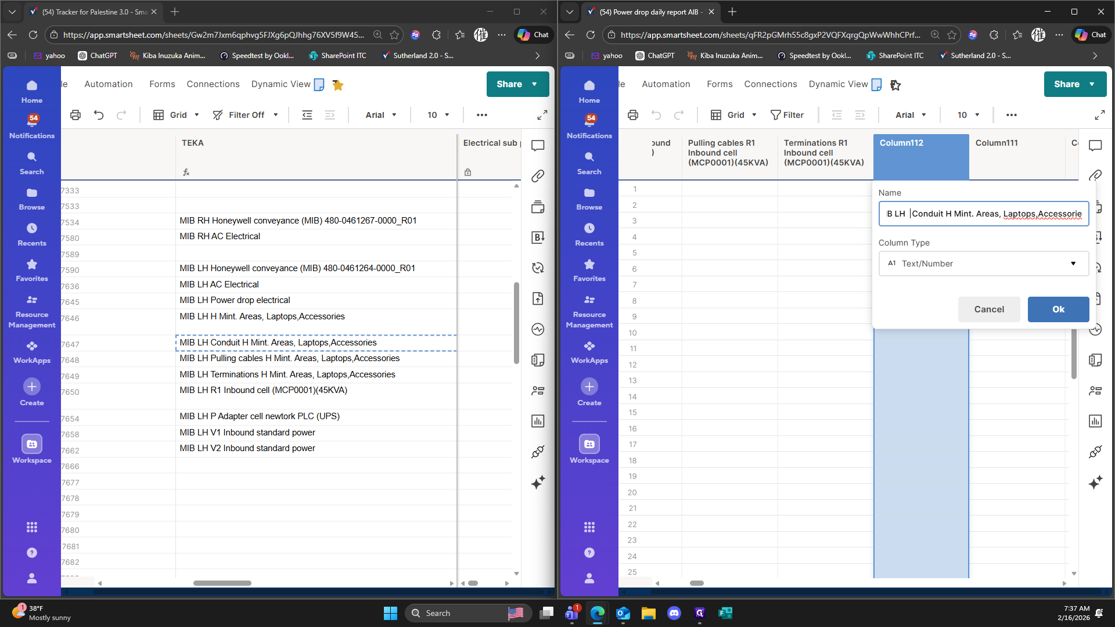This screenshot has height=627, width=1115.
Task: Open the attachments paperclip in left panel
Action: 538,176
